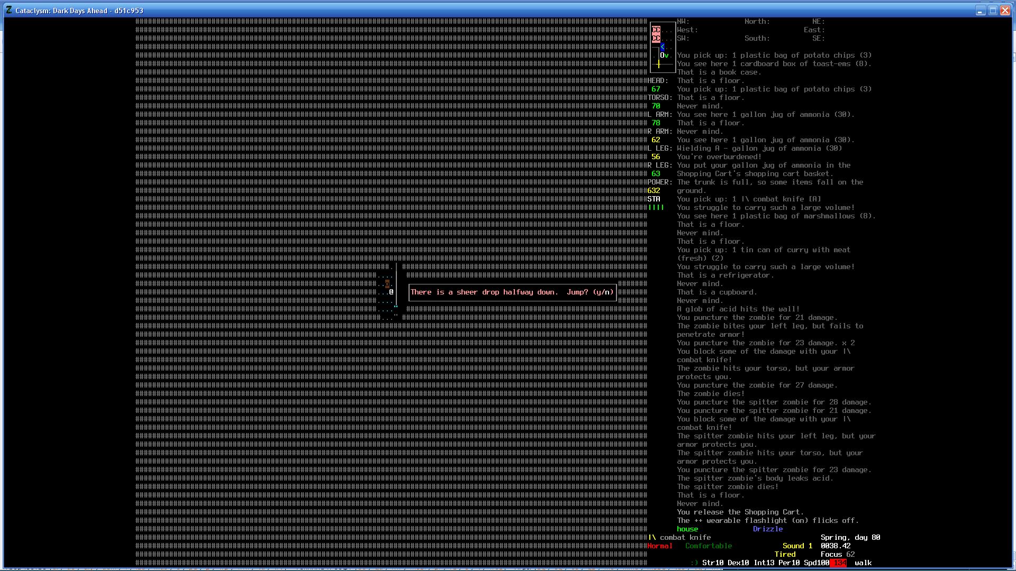The width and height of the screenshot is (1016, 571).
Task: Click the Drizzle weather label
Action: tap(767, 529)
